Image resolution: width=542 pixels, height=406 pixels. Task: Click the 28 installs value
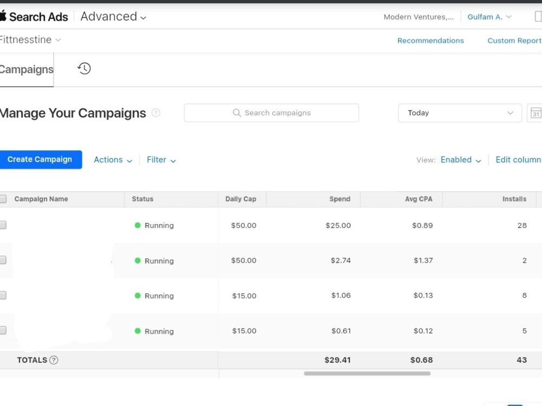coord(522,225)
